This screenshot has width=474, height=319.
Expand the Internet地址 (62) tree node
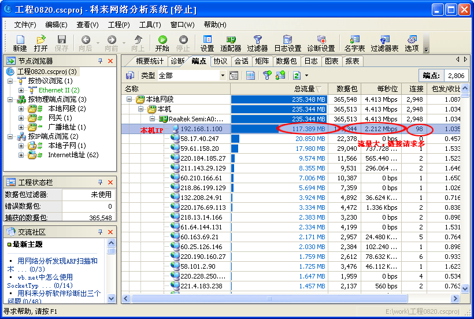(x=21, y=155)
